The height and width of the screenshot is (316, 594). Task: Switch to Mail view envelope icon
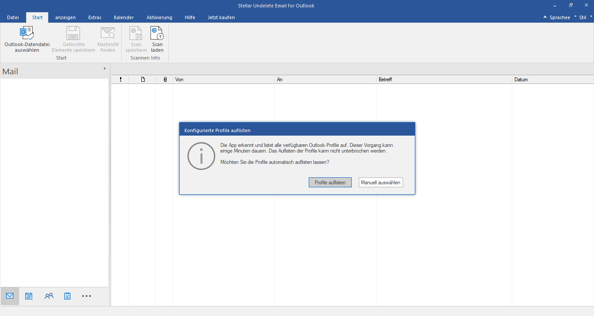click(10, 296)
